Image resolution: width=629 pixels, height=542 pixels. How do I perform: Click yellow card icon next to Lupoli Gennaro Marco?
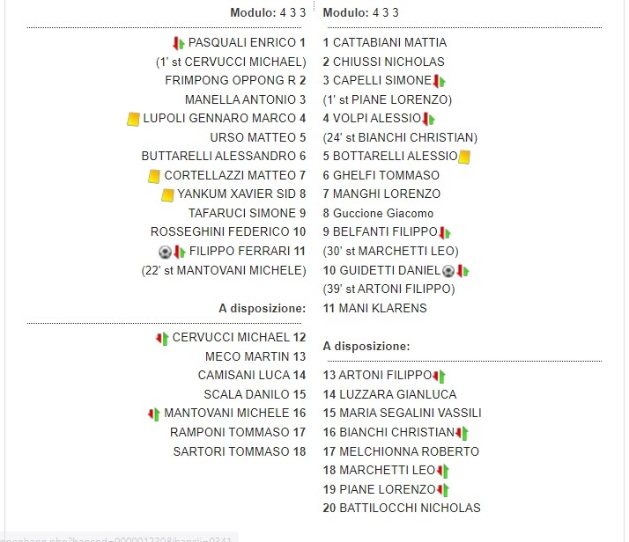coord(134,119)
